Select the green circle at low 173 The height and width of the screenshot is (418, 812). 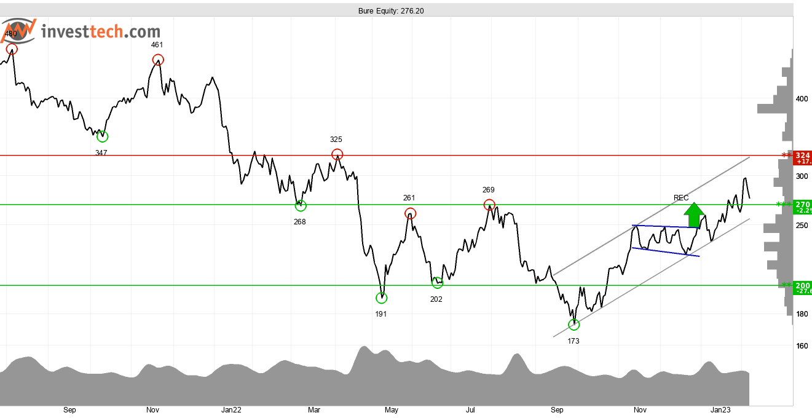click(574, 324)
